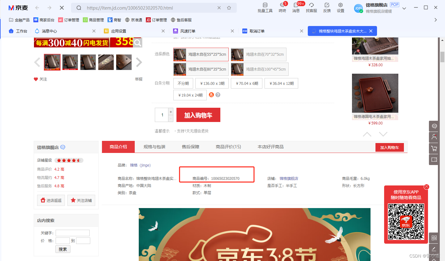This screenshot has height=261, width=445.
Task: Expand the bookmarks bar overflow chevron
Action: point(436,20)
